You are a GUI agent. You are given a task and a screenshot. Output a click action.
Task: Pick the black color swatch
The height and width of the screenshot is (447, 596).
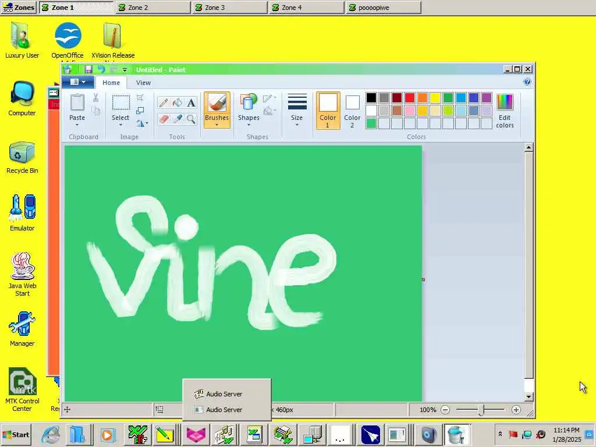coord(371,98)
